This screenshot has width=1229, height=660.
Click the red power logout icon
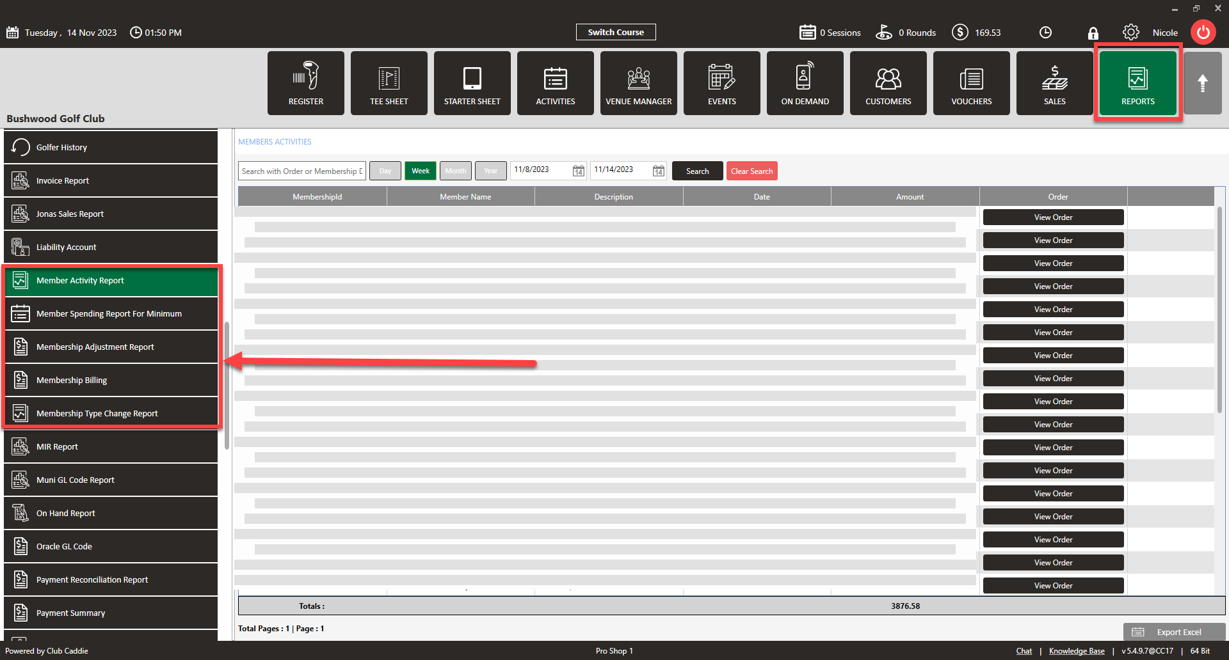tap(1203, 32)
